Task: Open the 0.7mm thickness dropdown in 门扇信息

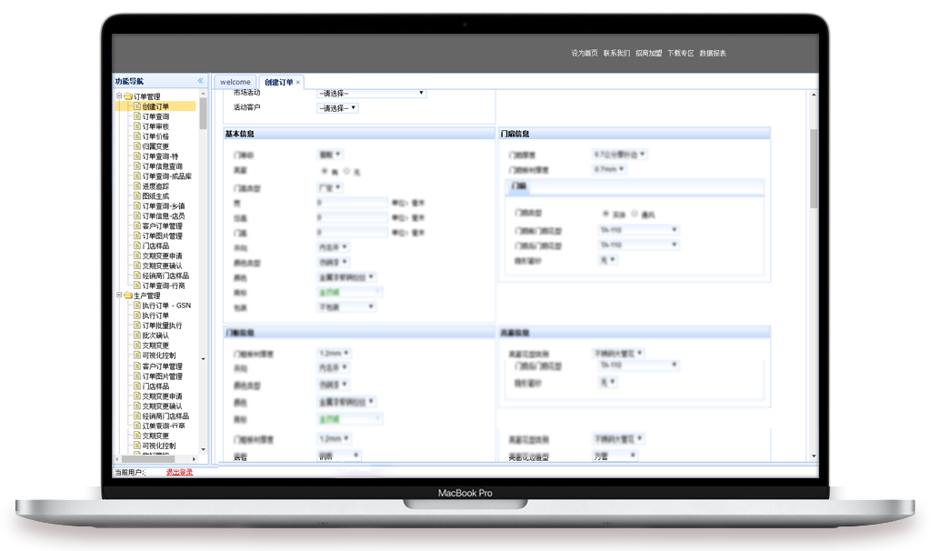Action: (x=610, y=169)
